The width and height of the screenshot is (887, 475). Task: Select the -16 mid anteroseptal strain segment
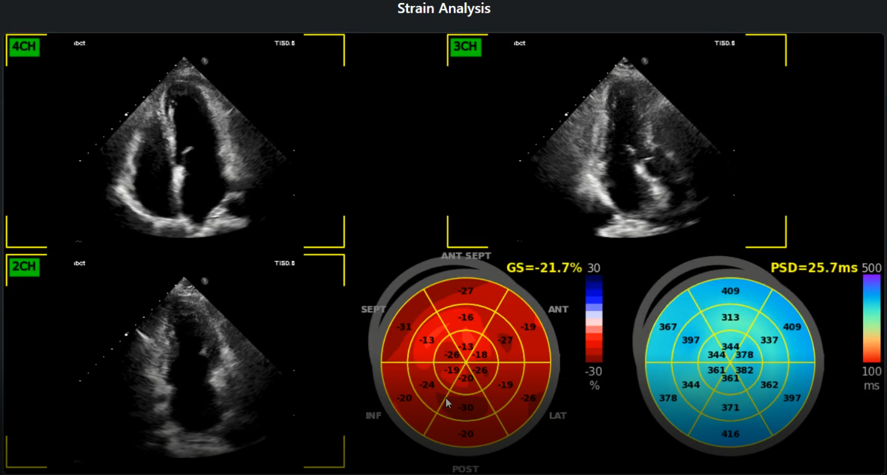(466, 317)
